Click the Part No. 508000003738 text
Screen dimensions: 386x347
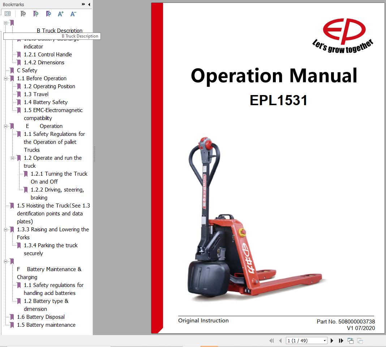click(x=346, y=321)
